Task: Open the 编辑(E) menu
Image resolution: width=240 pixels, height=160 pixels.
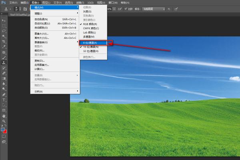Action: click(24, 3)
